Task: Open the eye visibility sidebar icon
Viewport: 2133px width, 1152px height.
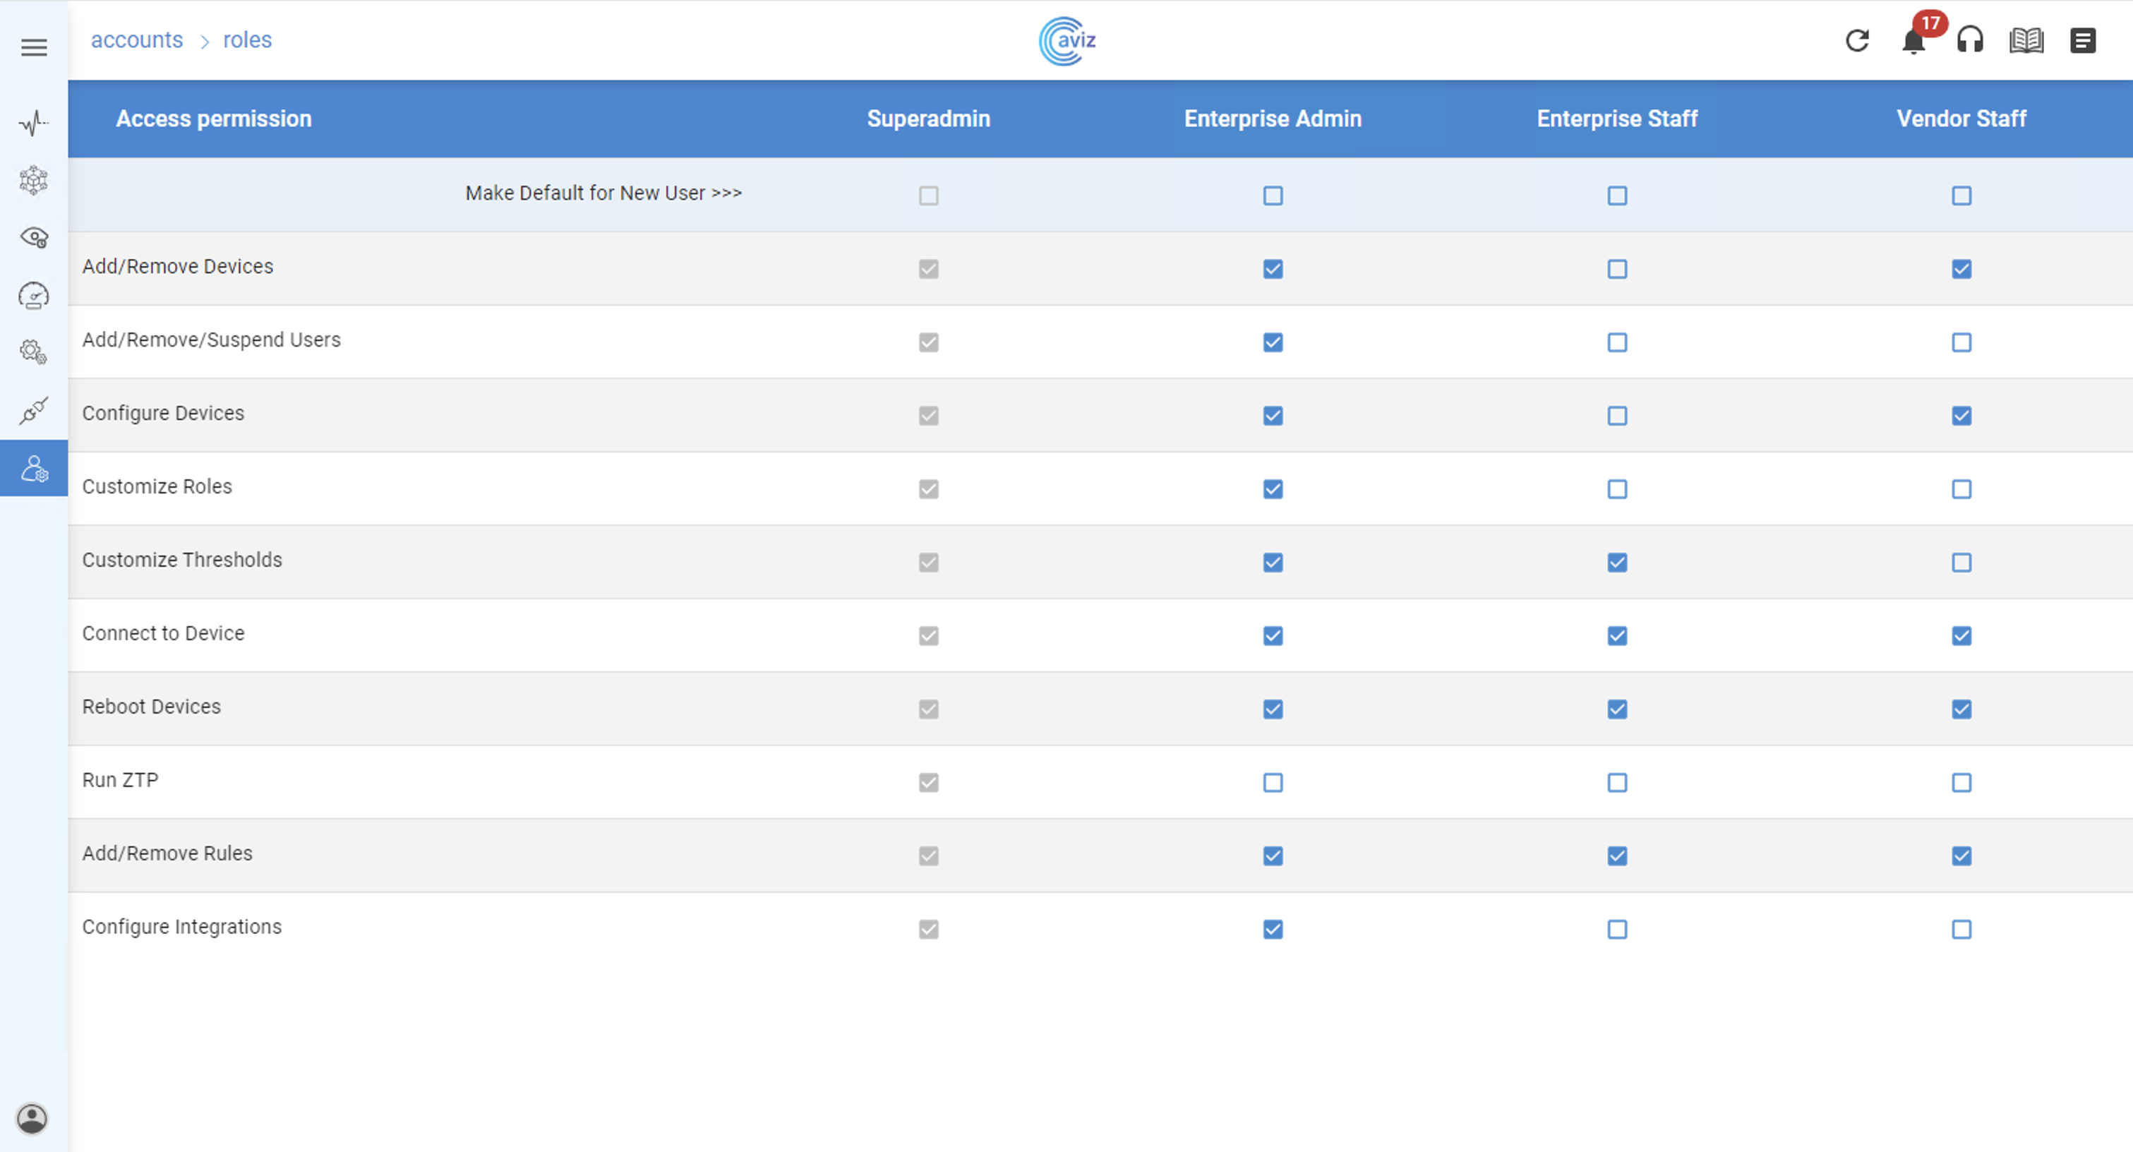Action: (x=34, y=239)
